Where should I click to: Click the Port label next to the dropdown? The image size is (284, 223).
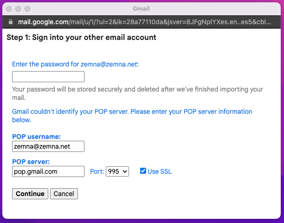(97, 171)
